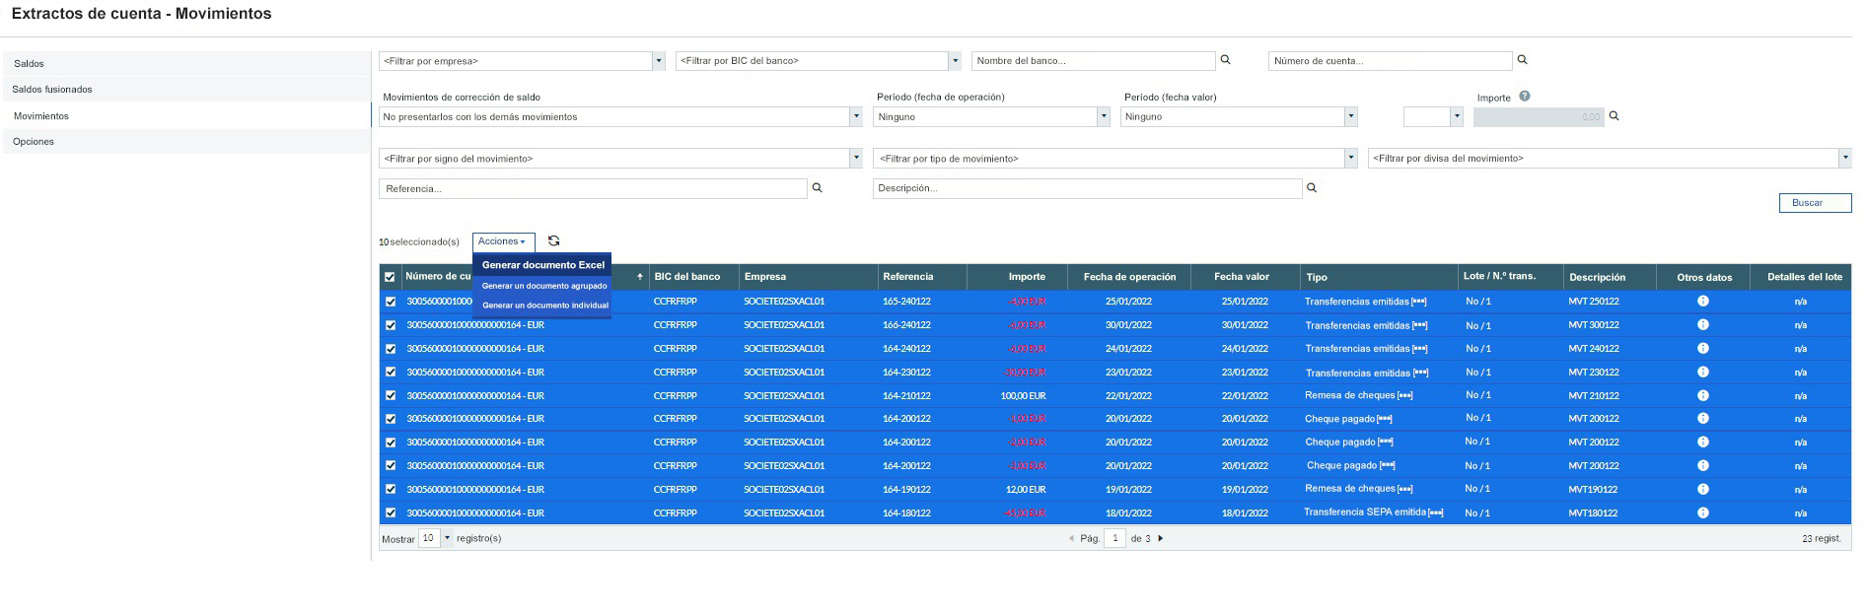Toggle the select-all checkbox in table header
This screenshot has width=1867, height=614.
(x=390, y=278)
